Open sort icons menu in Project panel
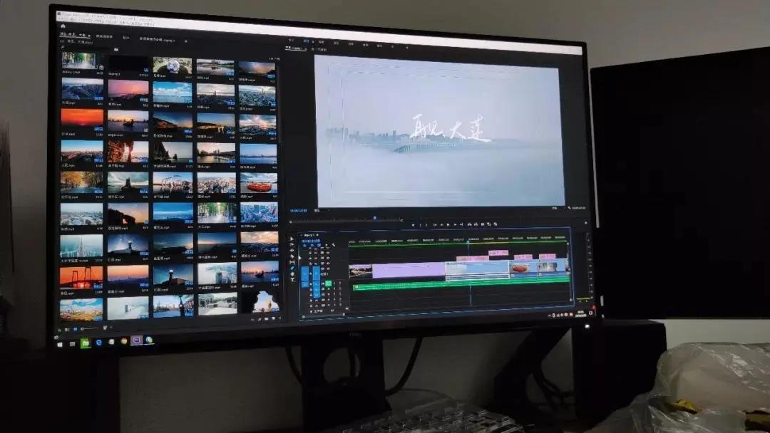Screen dimensions: 770x433 (x=105, y=328)
